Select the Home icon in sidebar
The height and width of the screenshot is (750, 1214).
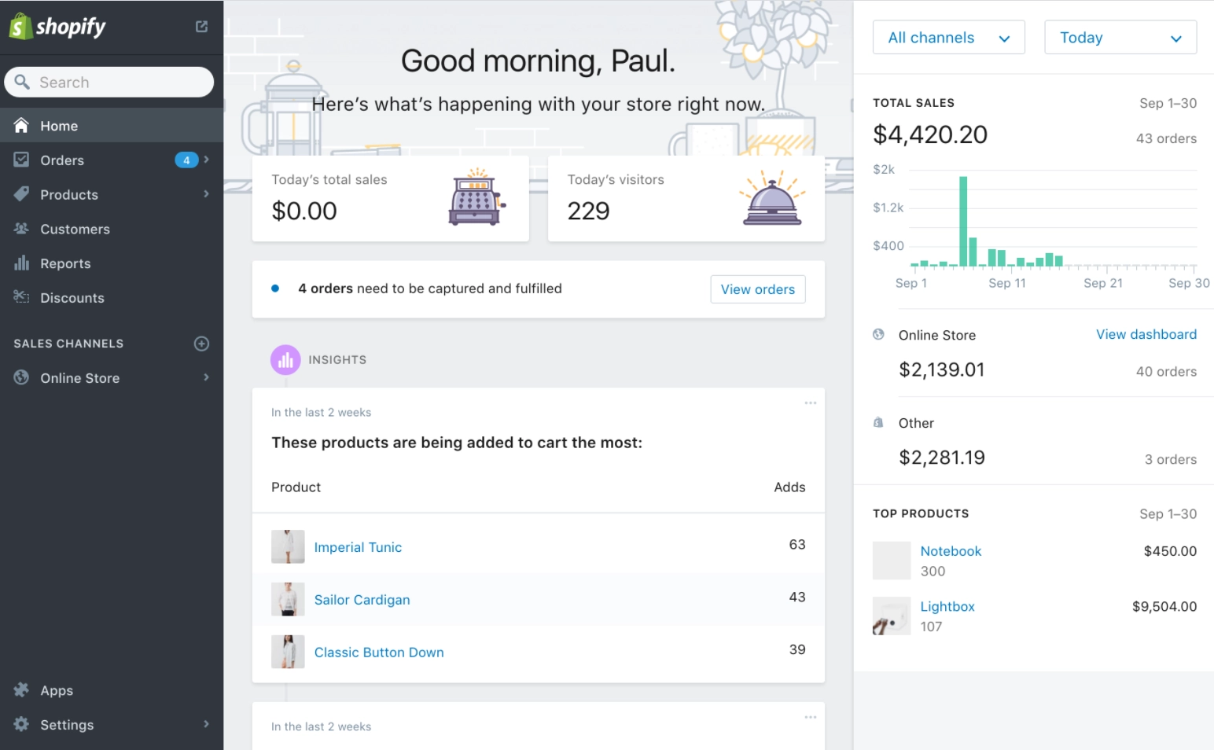[x=21, y=125]
